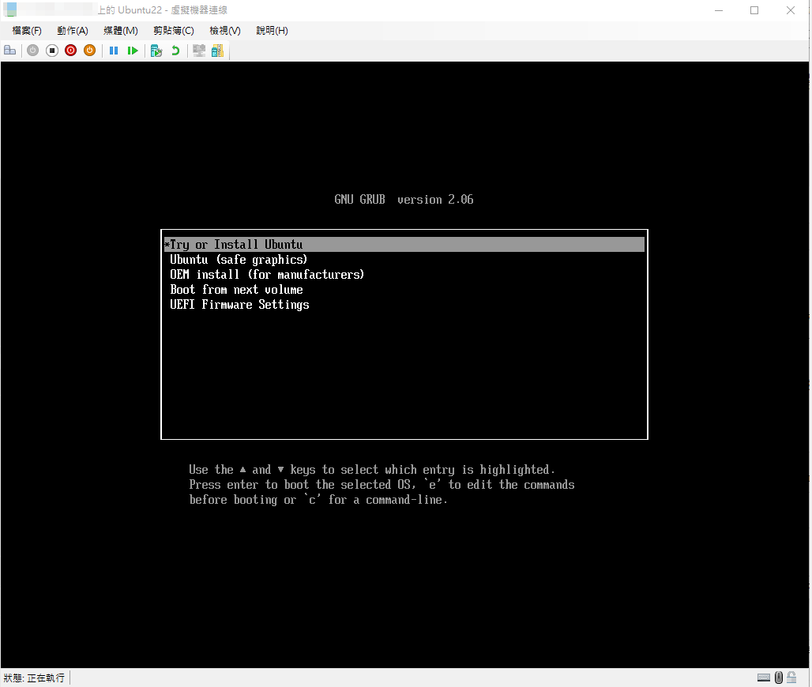Revert the VM with the green undo arrow
The height and width of the screenshot is (687, 812).
click(x=175, y=51)
